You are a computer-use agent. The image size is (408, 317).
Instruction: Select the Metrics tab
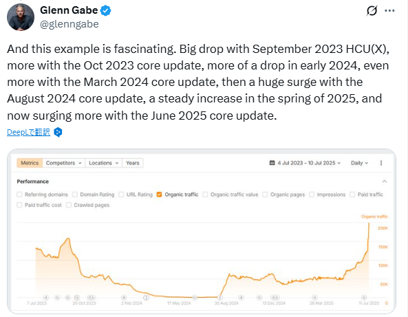point(30,163)
